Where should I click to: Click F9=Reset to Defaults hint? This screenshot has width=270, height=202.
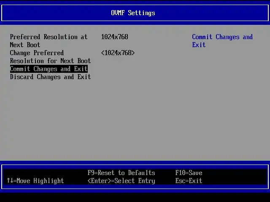121,173
